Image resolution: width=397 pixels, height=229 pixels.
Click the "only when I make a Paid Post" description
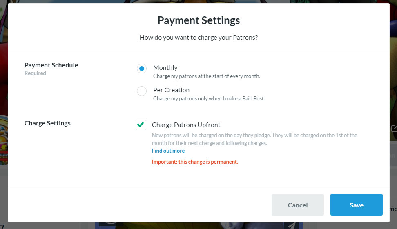pyautogui.click(x=209, y=98)
